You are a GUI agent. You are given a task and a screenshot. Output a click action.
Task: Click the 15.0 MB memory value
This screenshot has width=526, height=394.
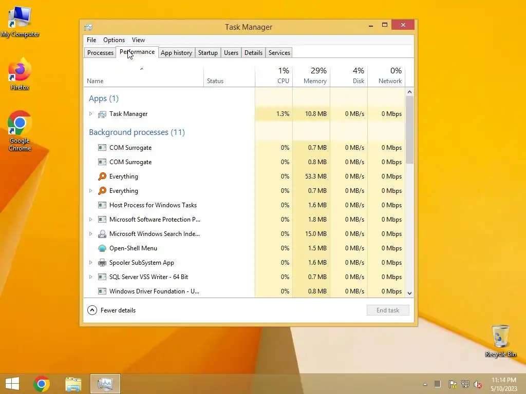pos(316,234)
